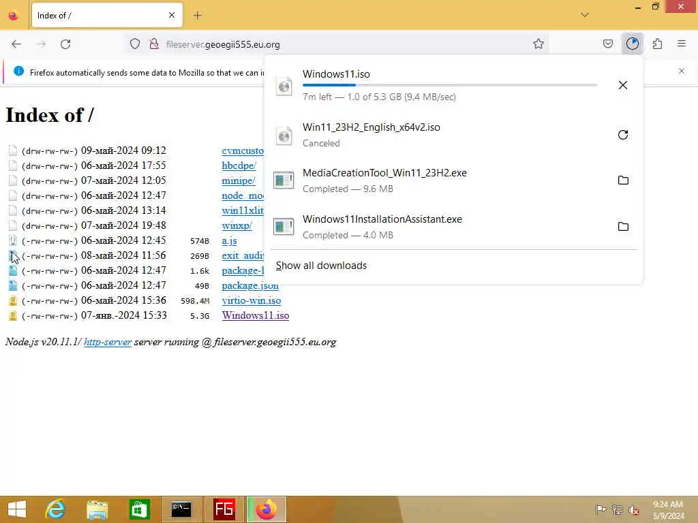Open the win11xlit directory link

coord(243,210)
